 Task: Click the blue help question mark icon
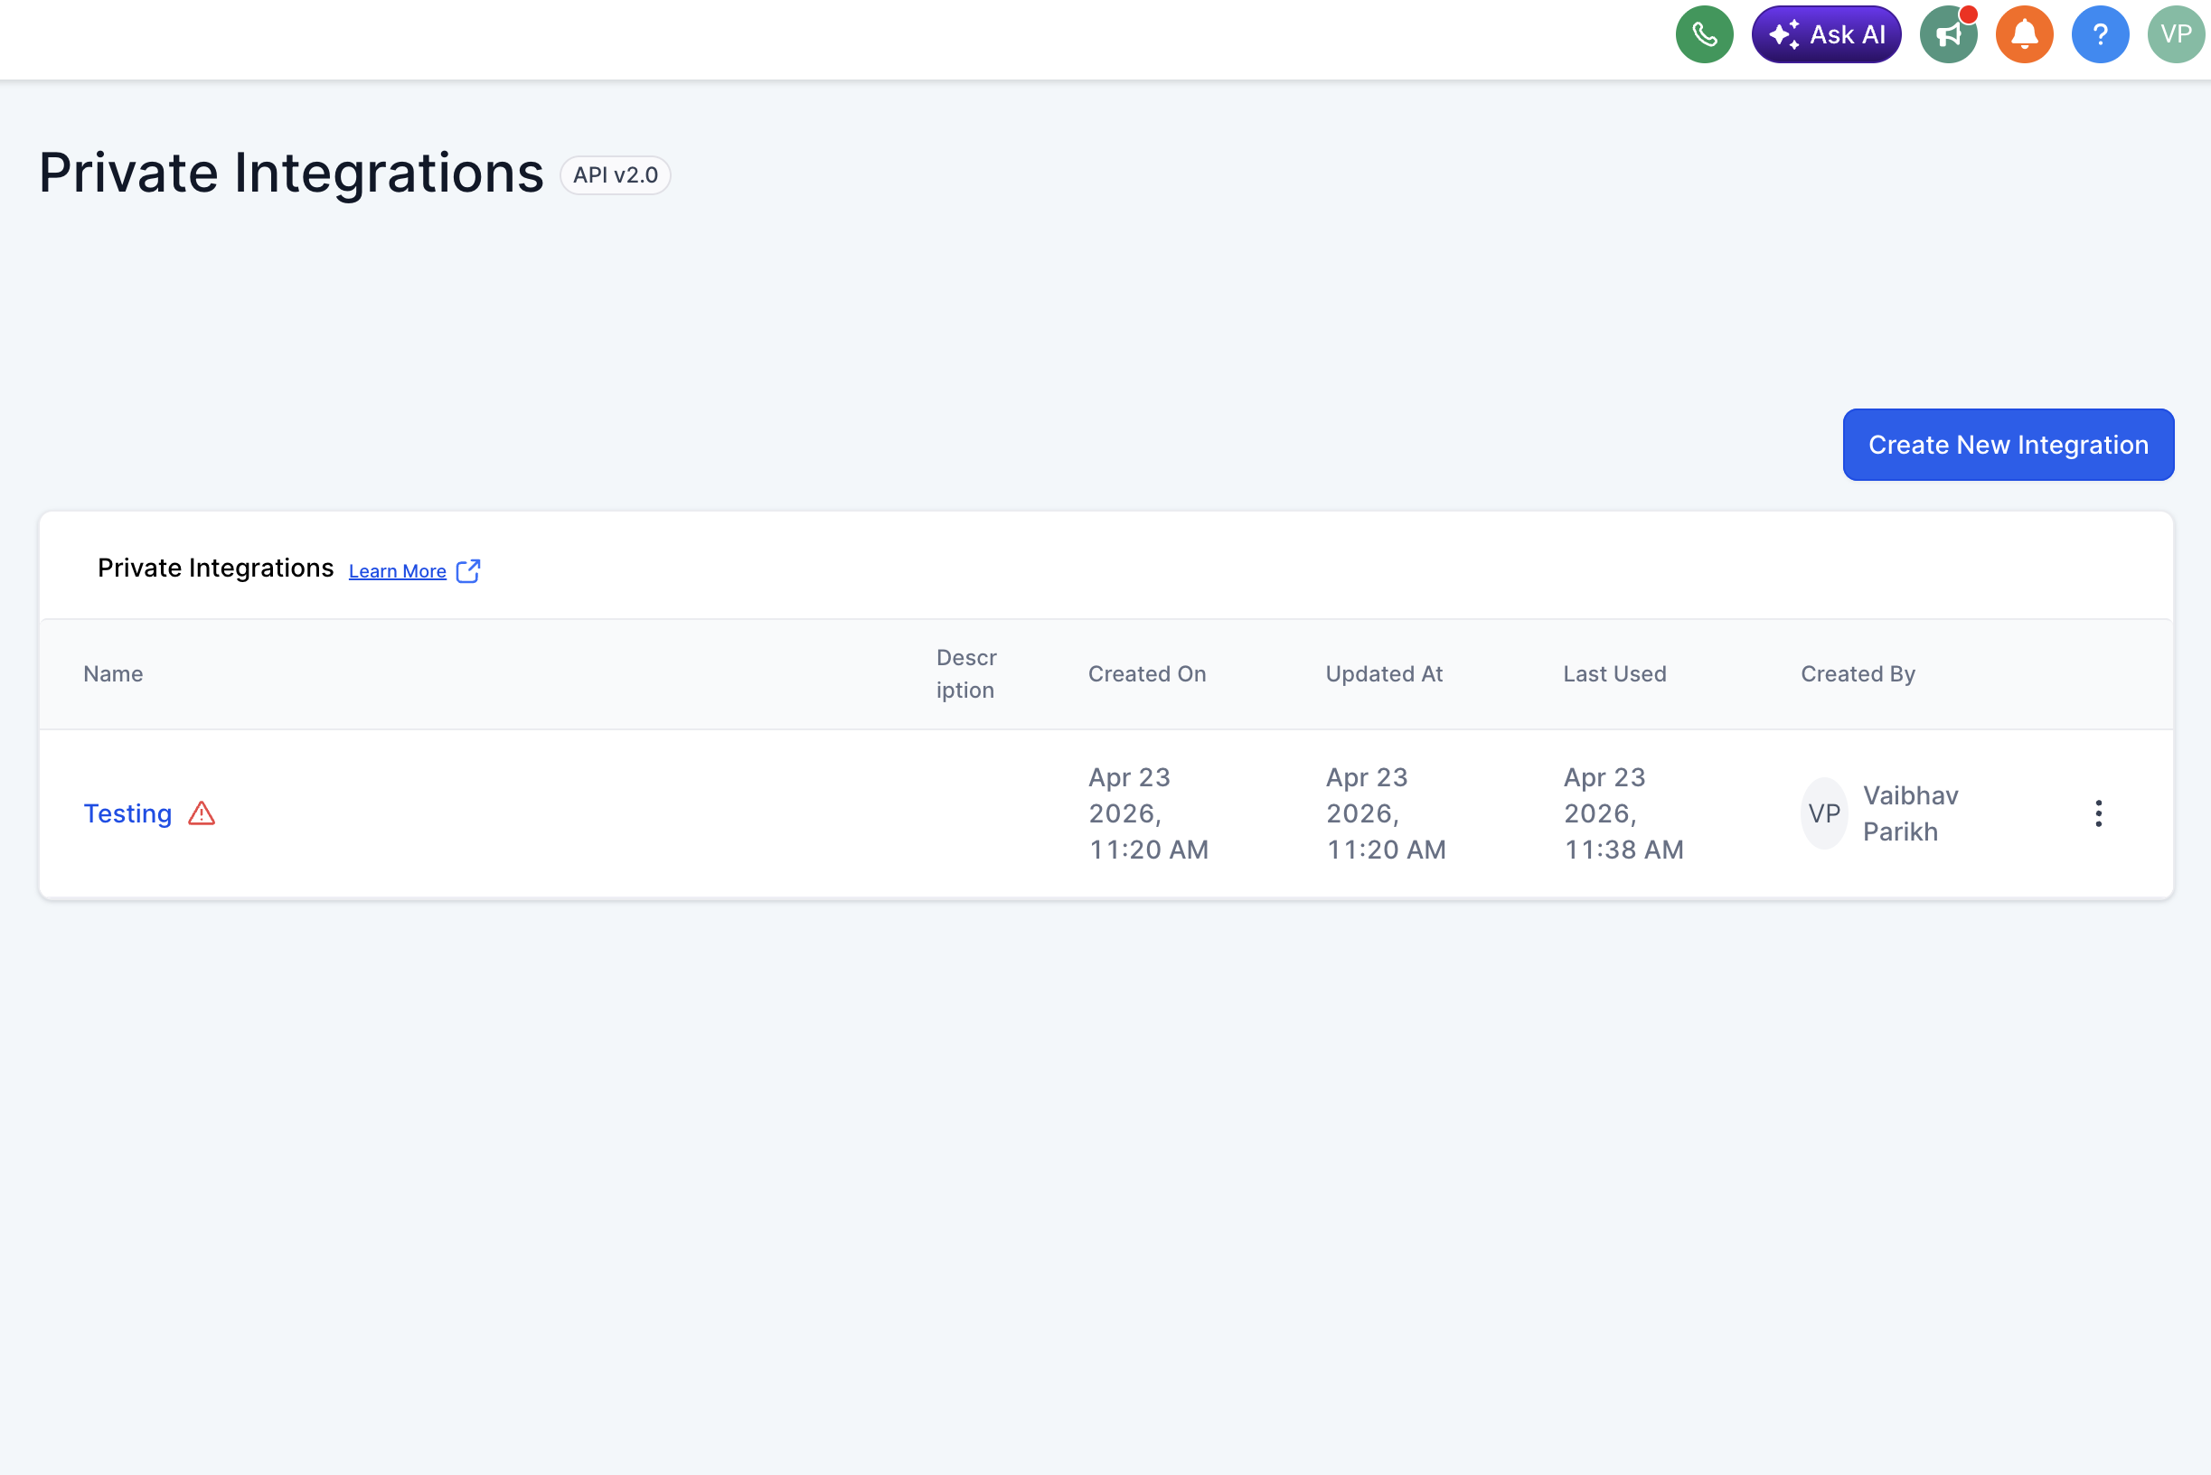click(2100, 35)
